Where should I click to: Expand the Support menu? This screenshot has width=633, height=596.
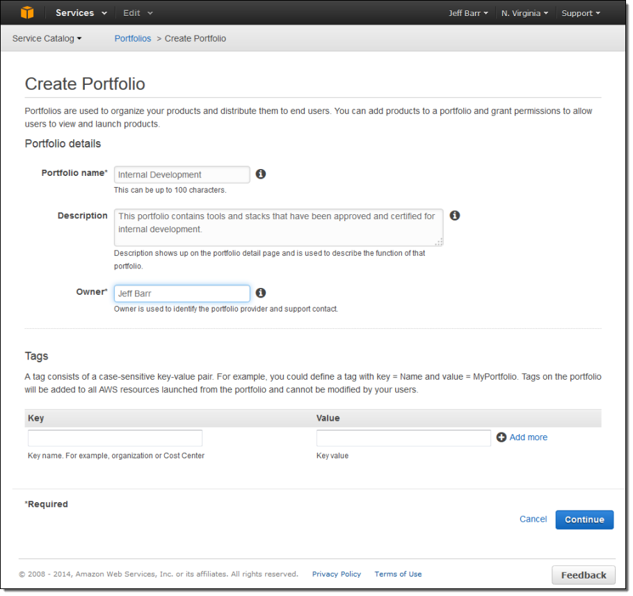pos(581,13)
